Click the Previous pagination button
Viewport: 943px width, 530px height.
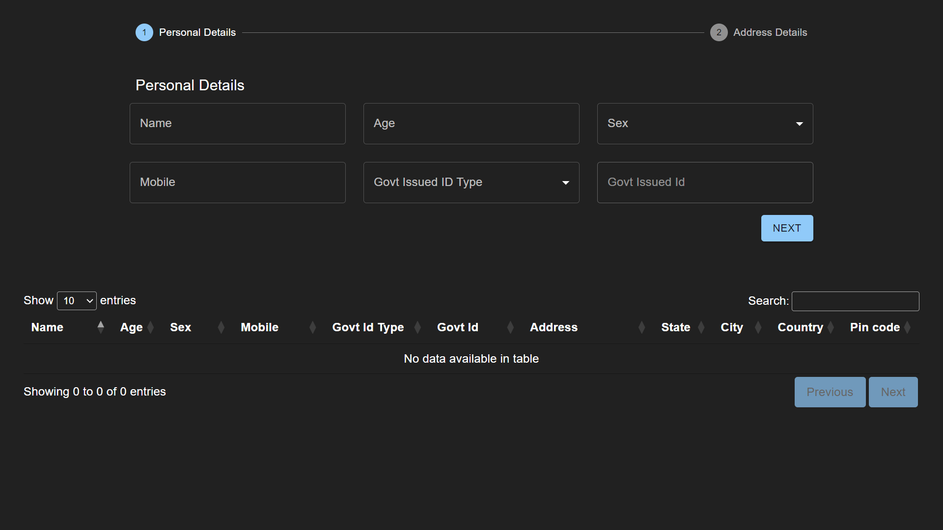pyautogui.click(x=829, y=392)
